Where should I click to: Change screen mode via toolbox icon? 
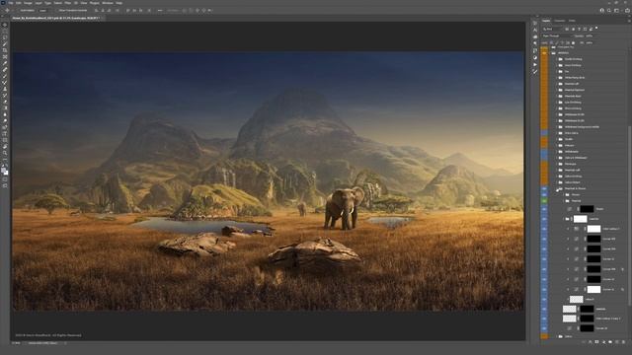click(5, 186)
